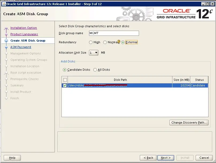Click the Java icon in the title bar
The height and width of the screenshot is (163, 216).
coord(4,4)
